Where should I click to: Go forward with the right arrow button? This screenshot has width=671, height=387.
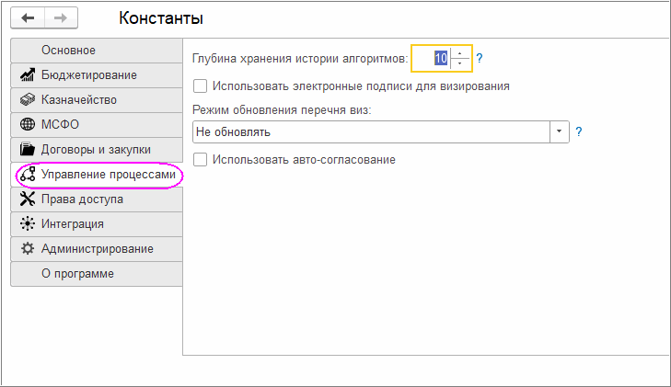61,17
